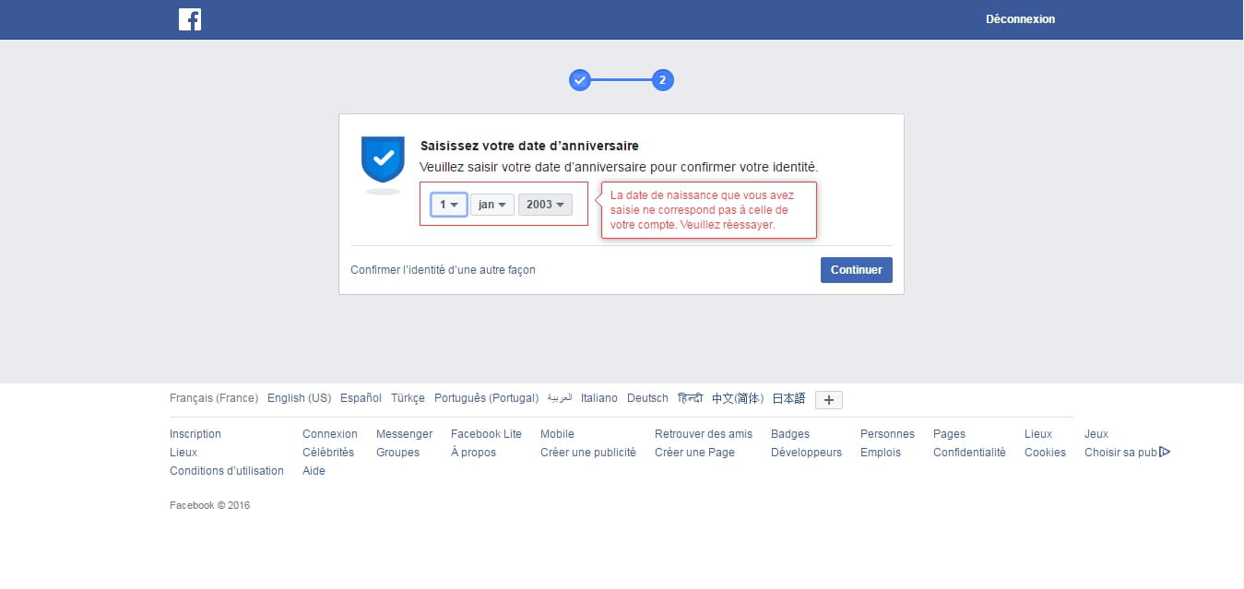
Task: Click the red birthdate error message
Action: coord(709,210)
